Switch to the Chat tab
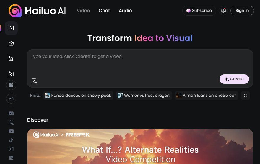This screenshot has width=260, height=164. (104, 11)
